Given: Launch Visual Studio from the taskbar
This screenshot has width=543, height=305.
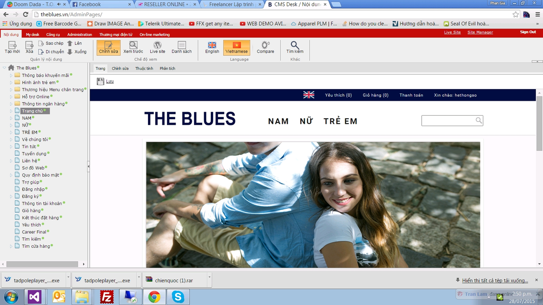Looking at the screenshot, I should pyautogui.click(x=34, y=297).
